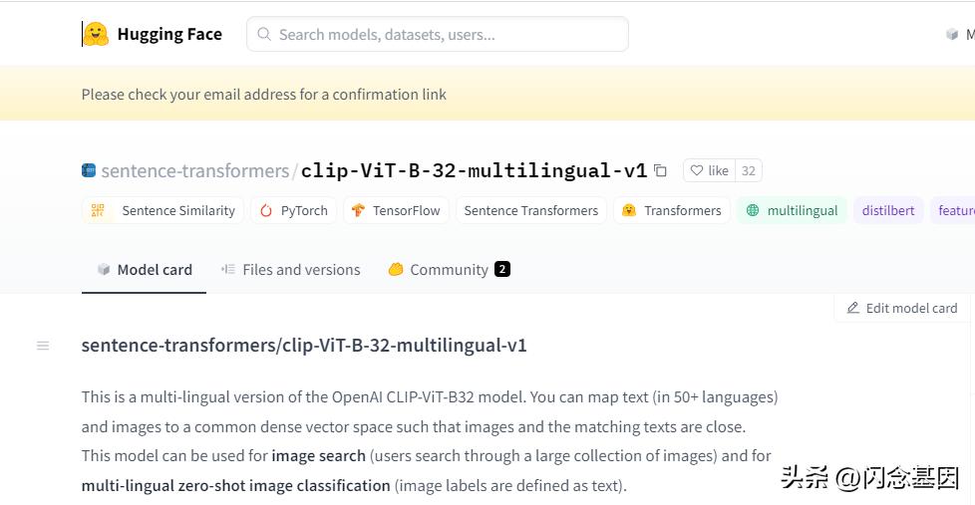The image size is (975, 505).
Task: Filter by the TensorFlow tag
Action: [396, 210]
